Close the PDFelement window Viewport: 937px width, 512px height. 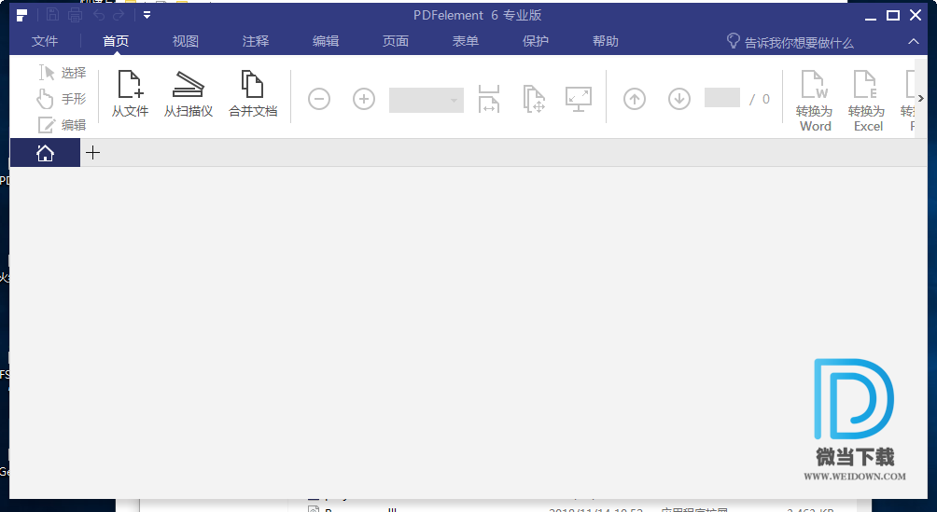tap(916, 15)
